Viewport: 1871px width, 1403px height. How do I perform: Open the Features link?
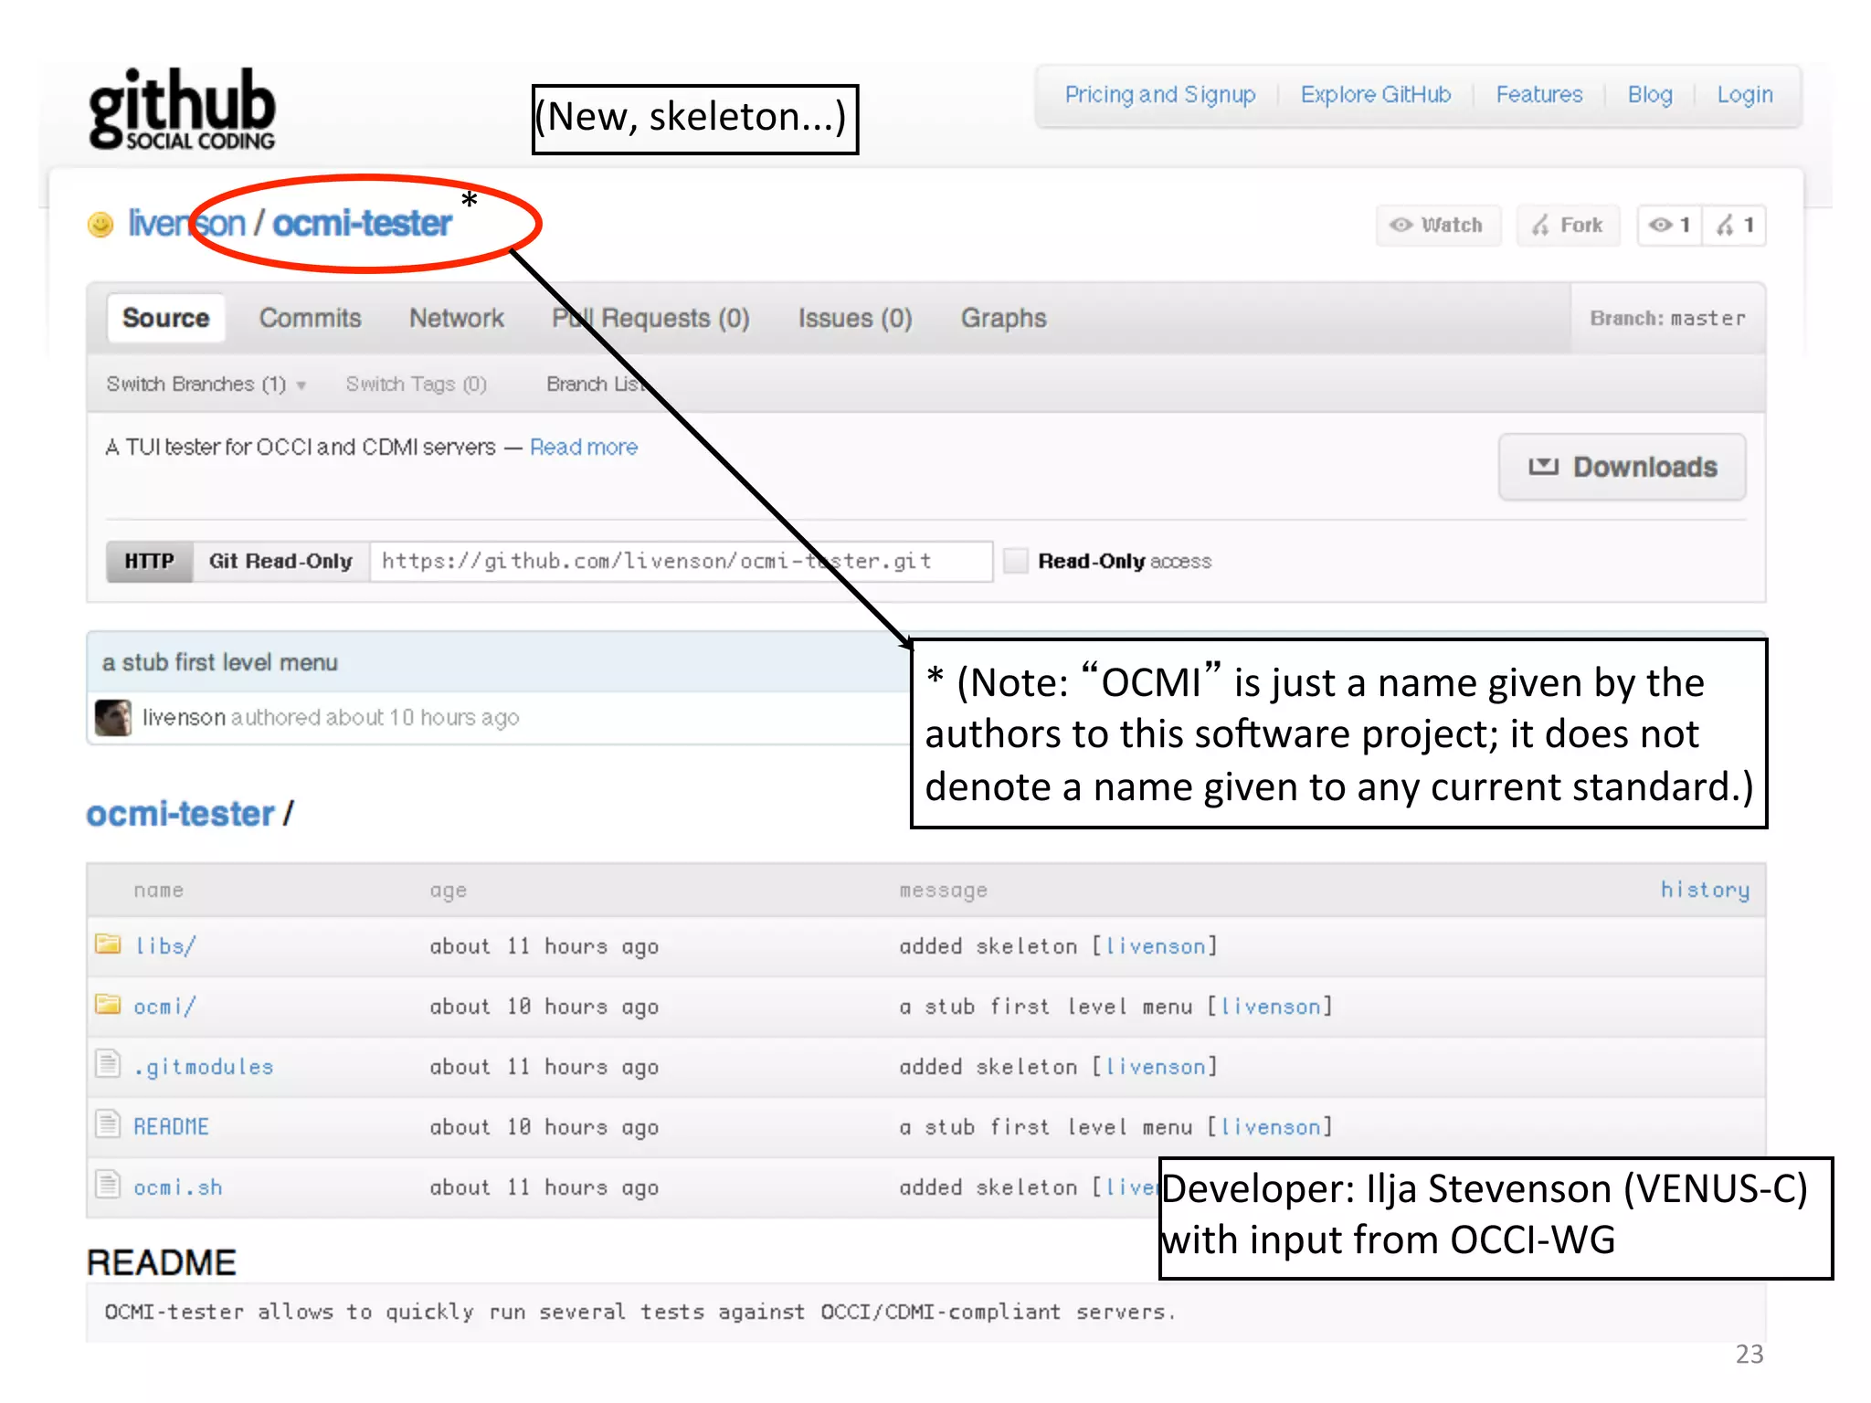pyautogui.click(x=1539, y=95)
